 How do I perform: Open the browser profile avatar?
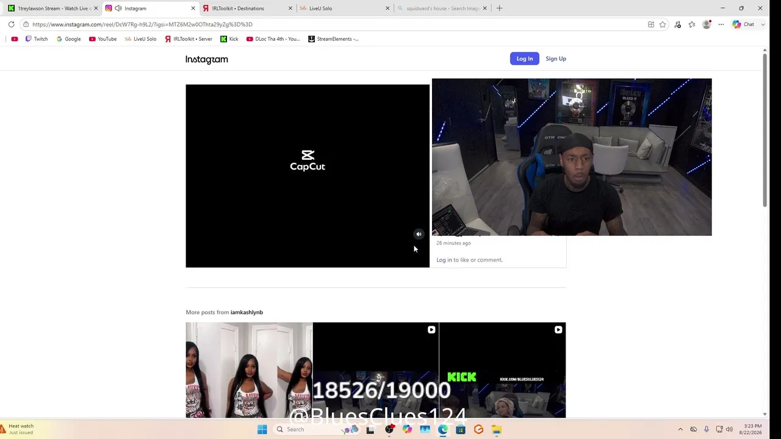pyautogui.click(x=707, y=24)
